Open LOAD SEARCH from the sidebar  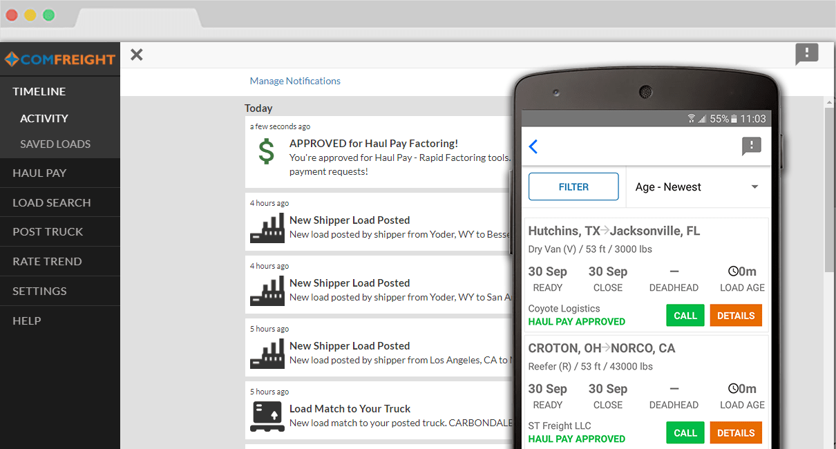52,203
